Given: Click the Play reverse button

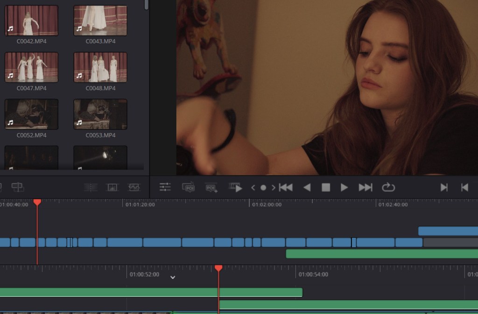Looking at the screenshot, I should tap(307, 187).
